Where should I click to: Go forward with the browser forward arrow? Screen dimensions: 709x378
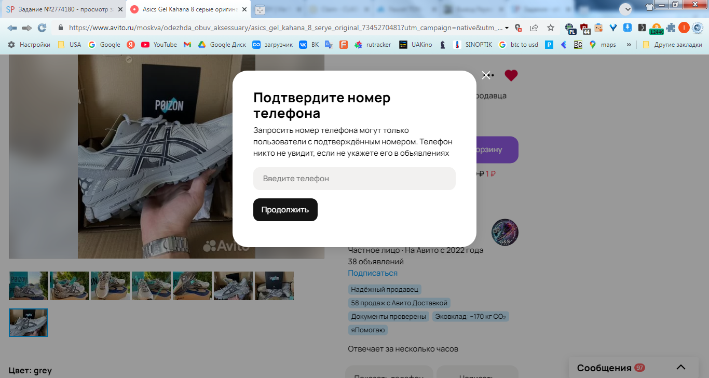pyautogui.click(x=27, y=28)
